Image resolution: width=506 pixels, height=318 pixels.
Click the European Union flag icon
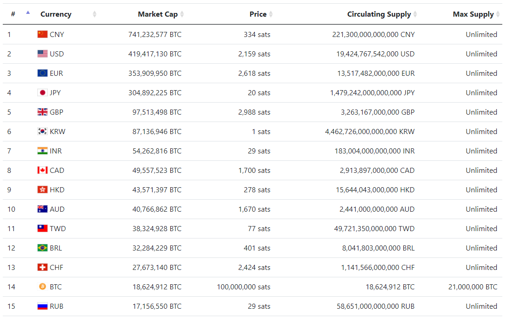43,73
